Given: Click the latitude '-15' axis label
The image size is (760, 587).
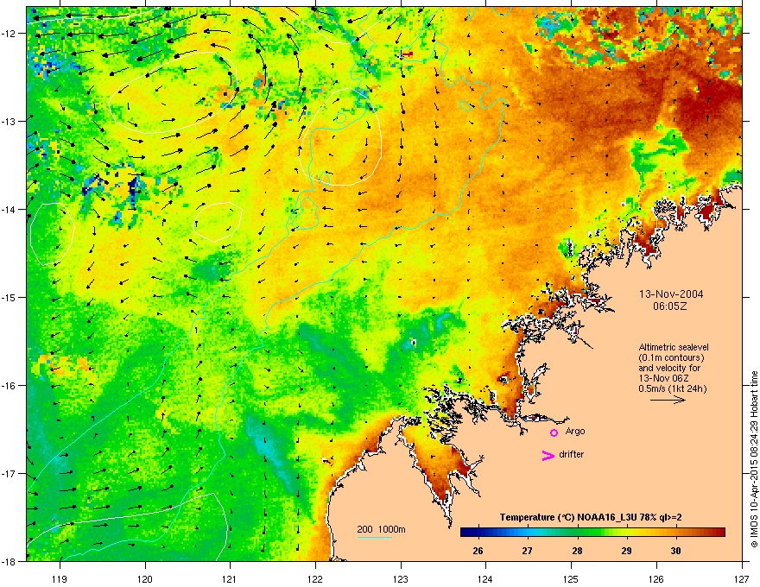Looking at the screenshot, I should (x=9, y=297).
